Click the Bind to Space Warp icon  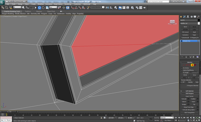pyautogui.click(x=10, y=8)
